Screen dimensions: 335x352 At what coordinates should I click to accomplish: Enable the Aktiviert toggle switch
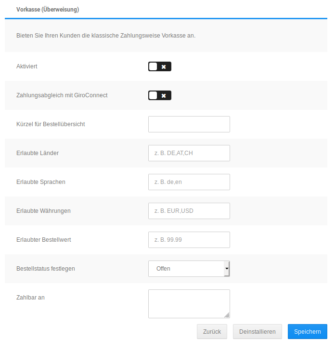[159, 66]
